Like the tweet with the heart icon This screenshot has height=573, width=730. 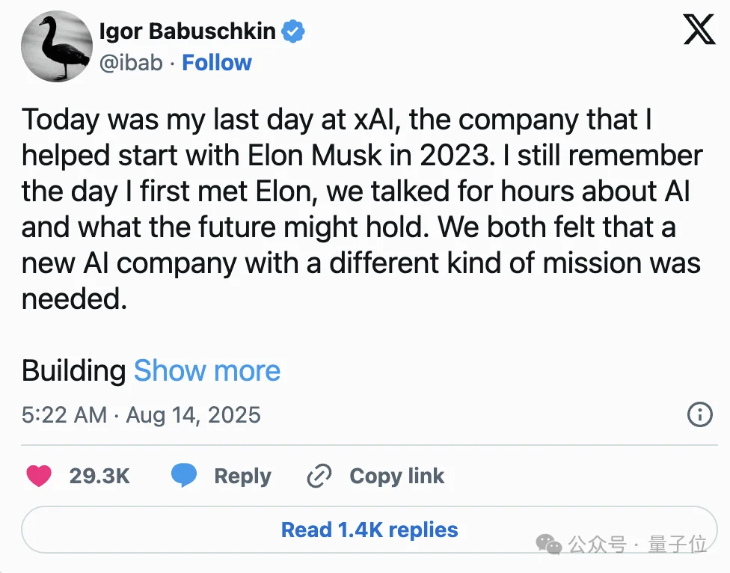coord(39,476)
